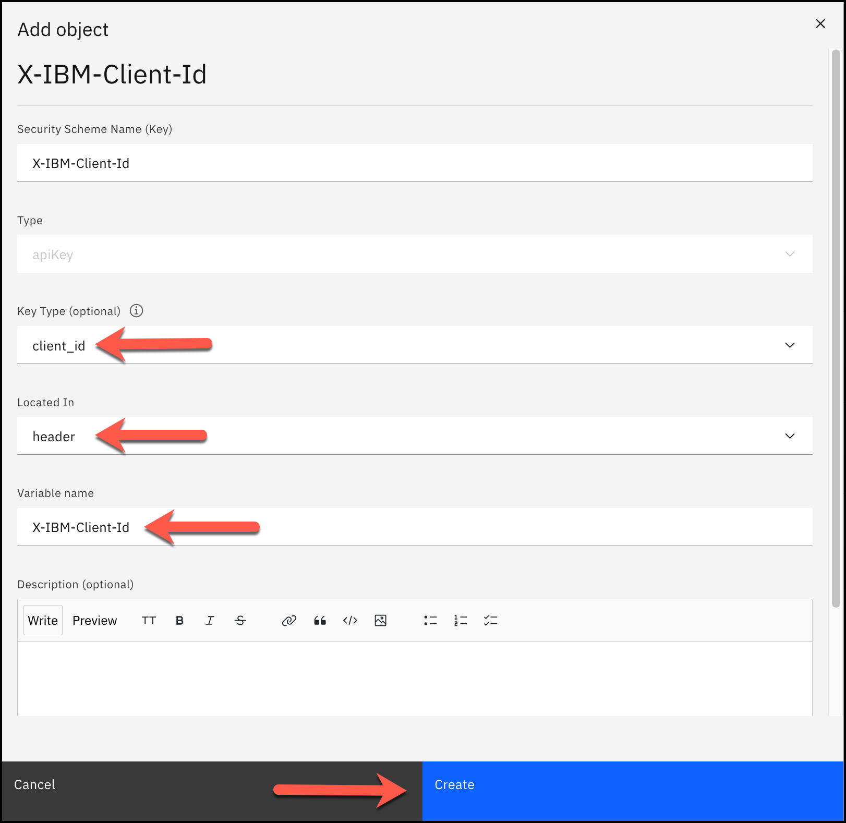Viewport: 846px width, 823px height.
Task: Click the Description (optional) label
Action: click(x=76, y=584)
